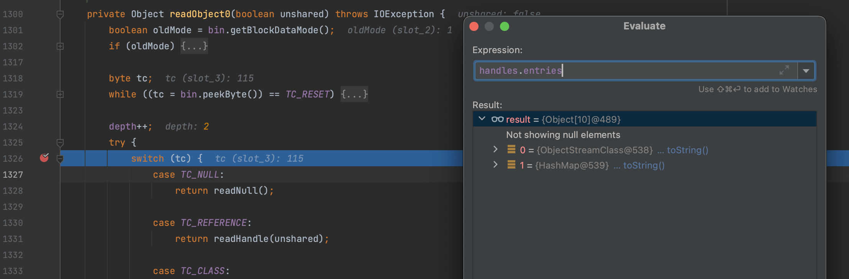The width and height of the screenshot is (849, 279).
Task: Click TC_REFERENCE case label
Action: 213,223
